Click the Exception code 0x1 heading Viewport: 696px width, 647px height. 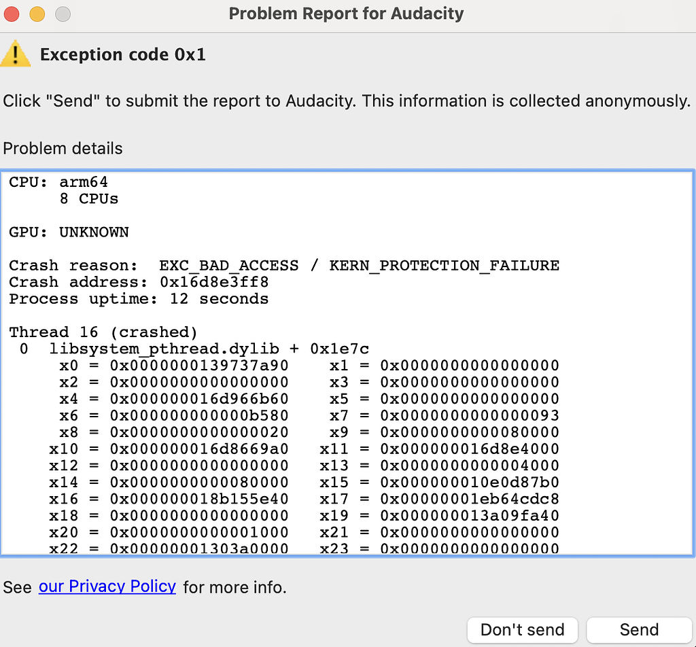[x=123, y=54]
